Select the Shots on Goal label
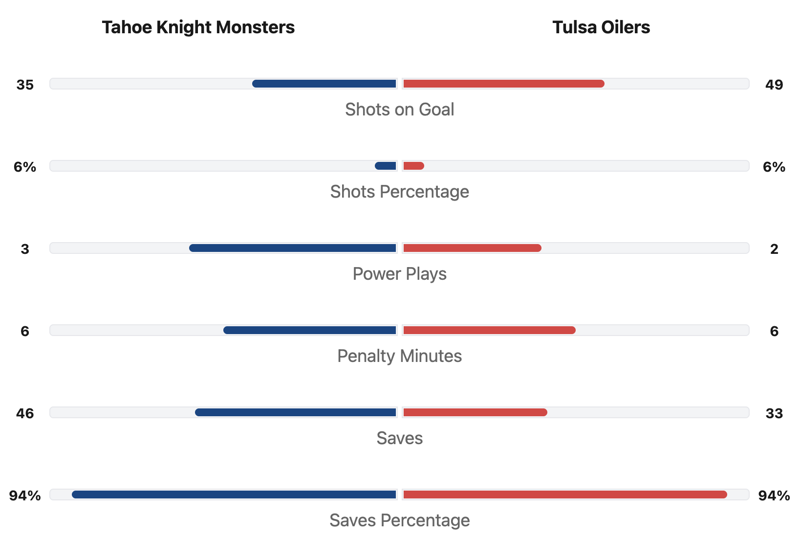The width and height of the screenshot is (800, 540). pyautogui.click(x=399, y=110)
